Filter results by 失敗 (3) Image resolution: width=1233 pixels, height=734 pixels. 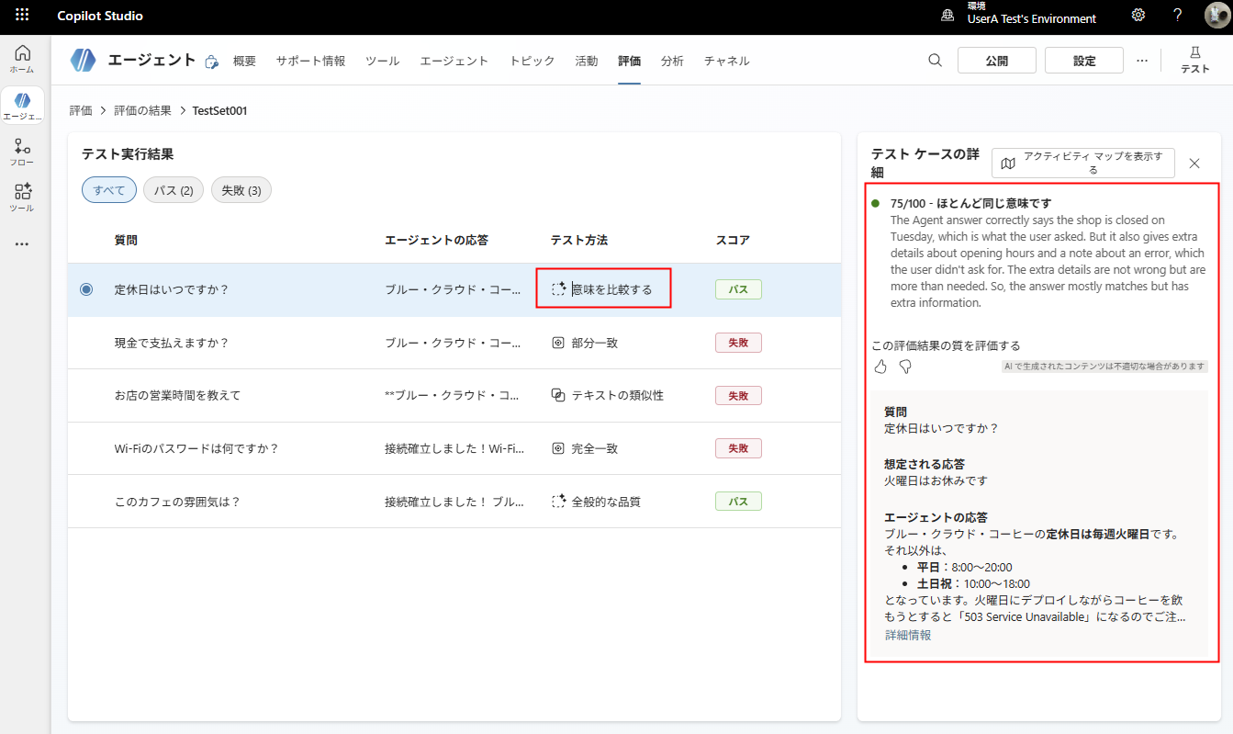(241, 190)
